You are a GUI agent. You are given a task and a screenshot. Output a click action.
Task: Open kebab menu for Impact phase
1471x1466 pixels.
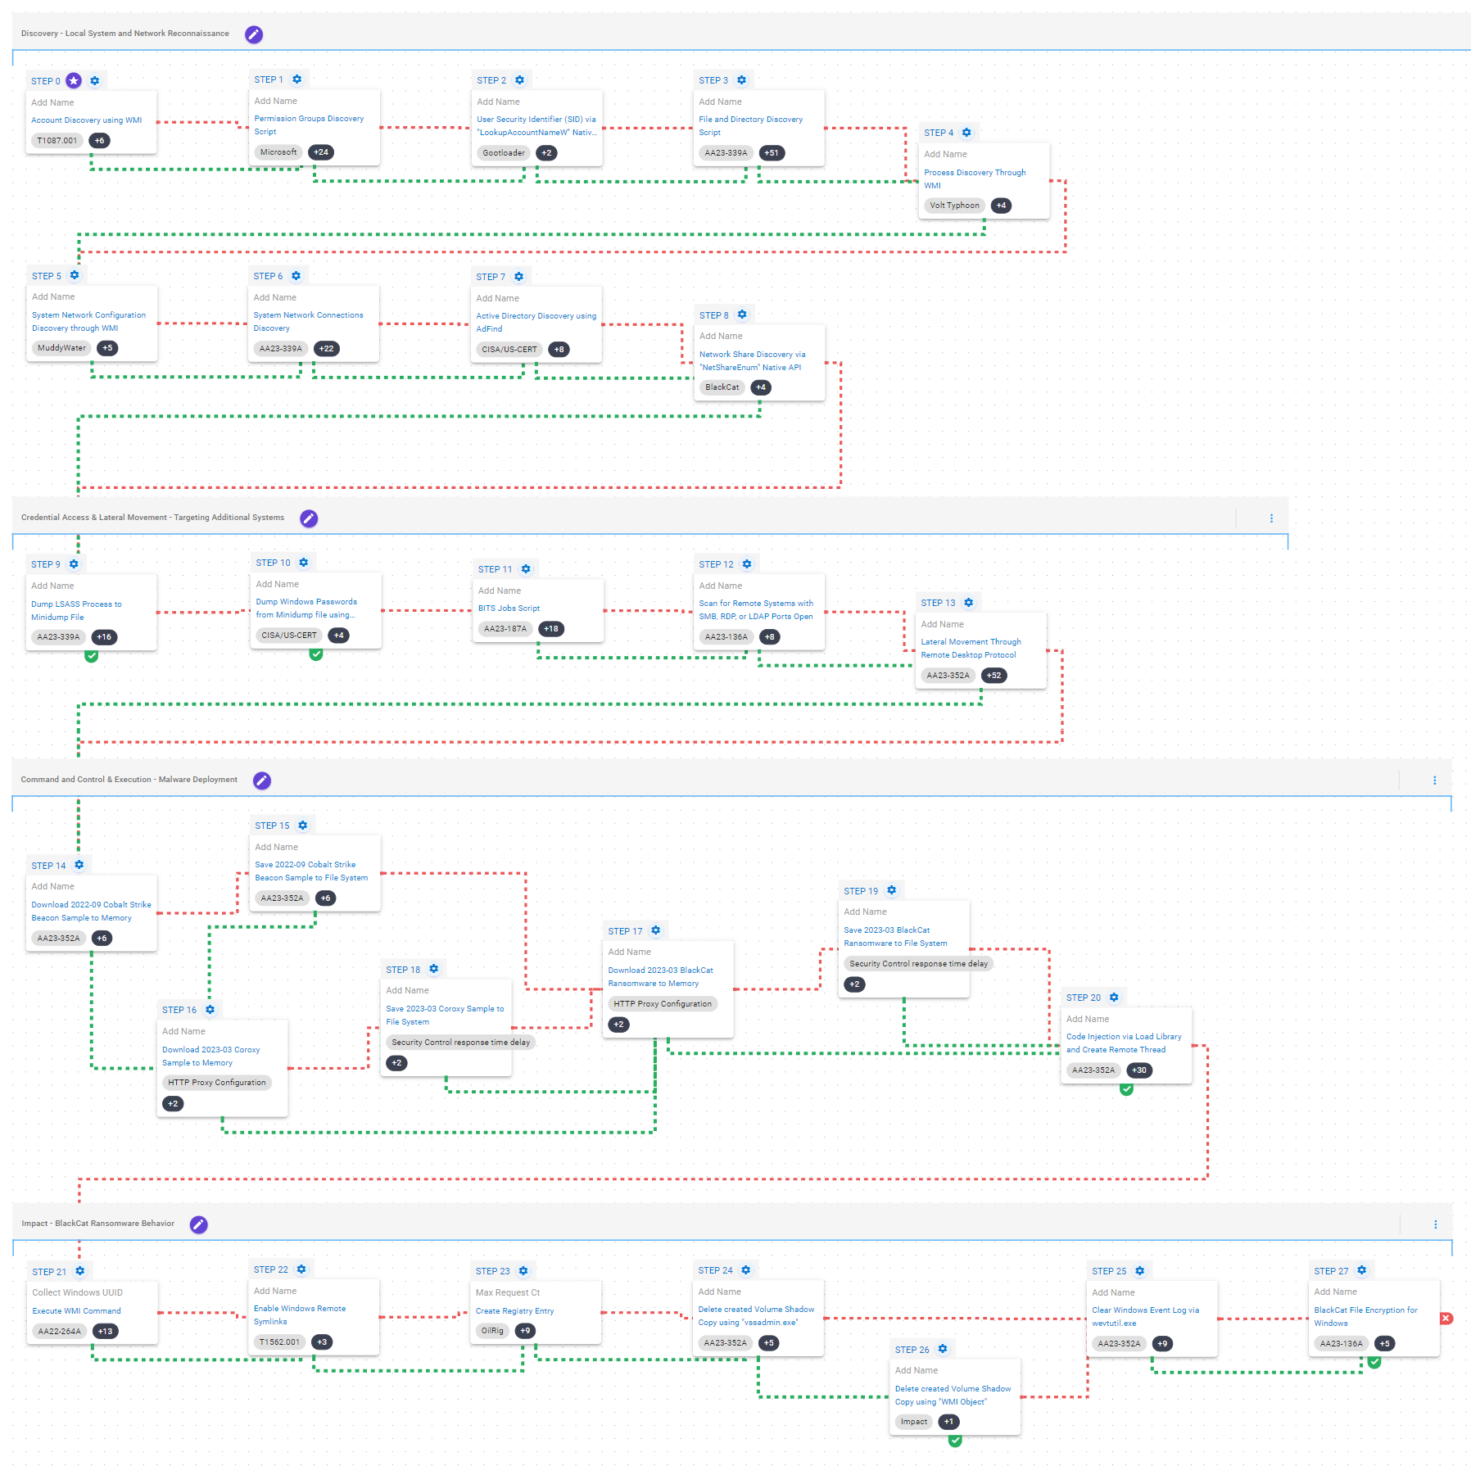(1435, 1224)
